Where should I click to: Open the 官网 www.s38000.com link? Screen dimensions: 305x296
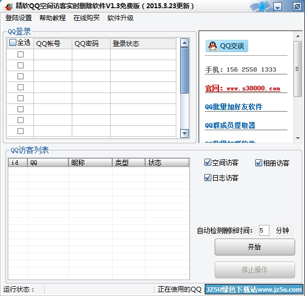point(243,88)
